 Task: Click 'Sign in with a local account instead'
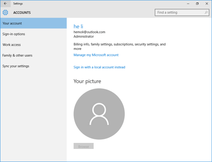pyautogui.click(x=99, y=67)
